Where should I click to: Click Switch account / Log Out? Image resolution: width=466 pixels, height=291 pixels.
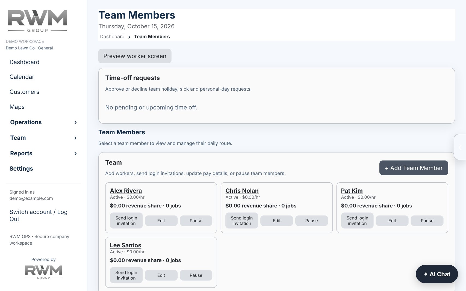tap(39, 215)
